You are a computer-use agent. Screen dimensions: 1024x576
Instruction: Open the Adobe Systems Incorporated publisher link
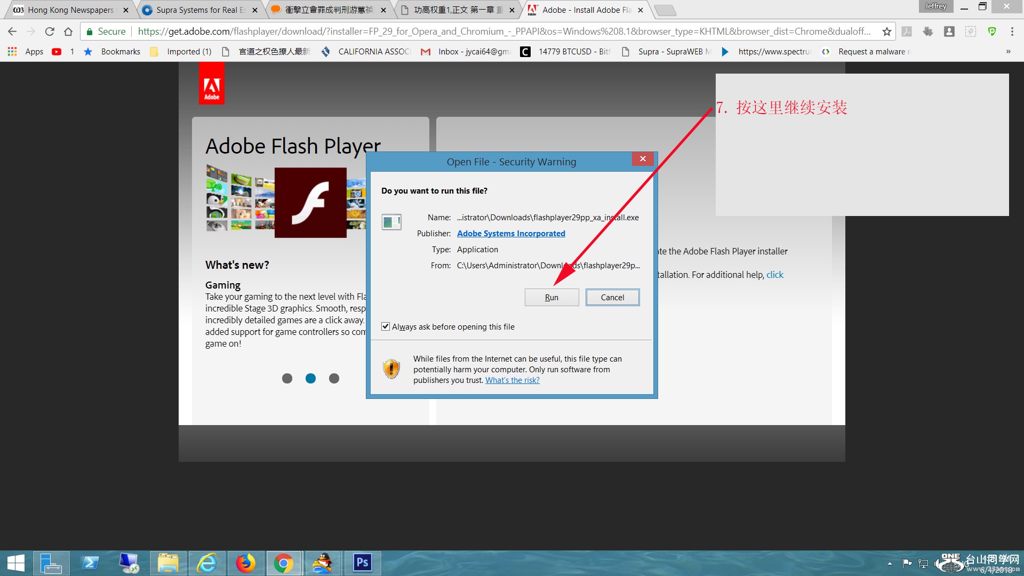click(x=511, y=234)
